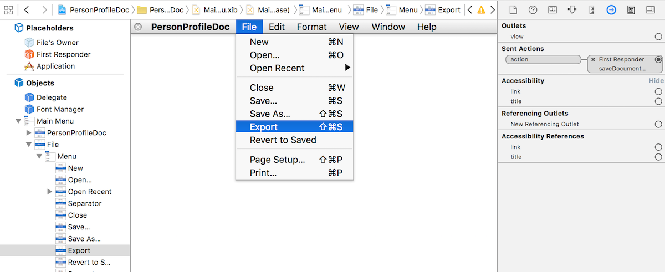Open the Edit menu in the designer
Screen dimensions: 665x272
coord(277,27)
